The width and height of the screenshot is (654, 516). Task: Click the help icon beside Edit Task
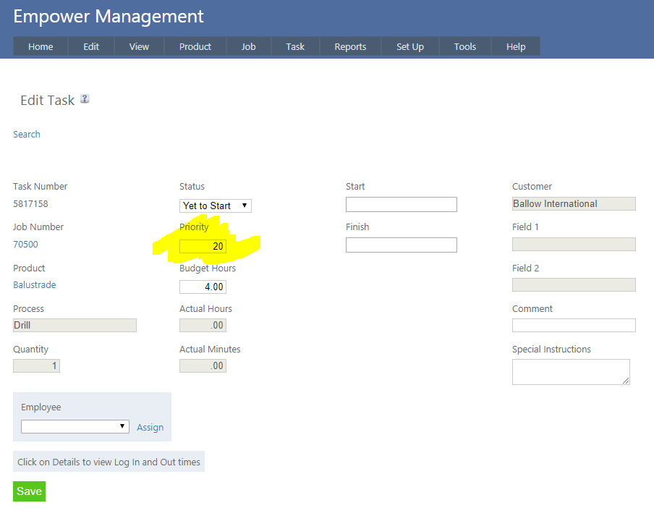coord(85,99)
